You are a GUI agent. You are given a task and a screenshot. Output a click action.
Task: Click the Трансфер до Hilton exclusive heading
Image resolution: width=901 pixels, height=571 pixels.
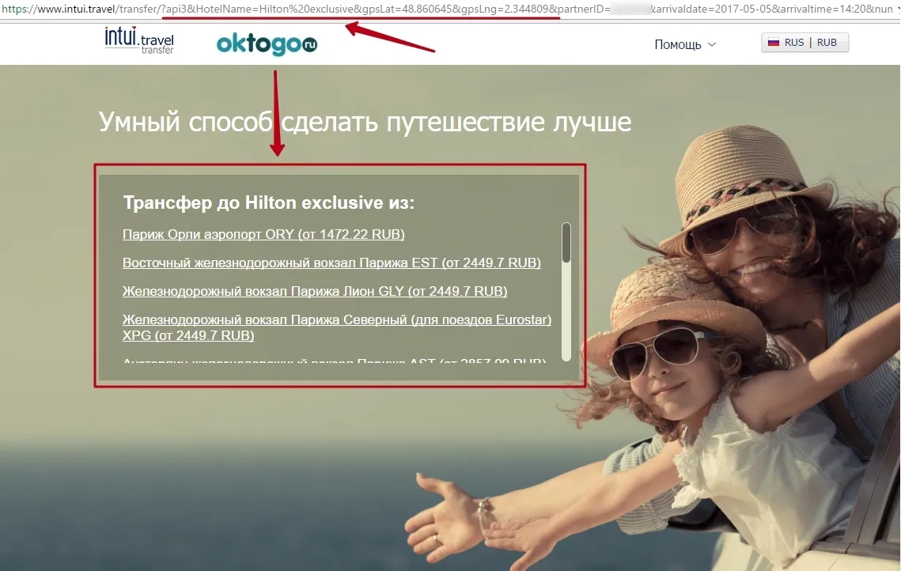pos(268,202)
